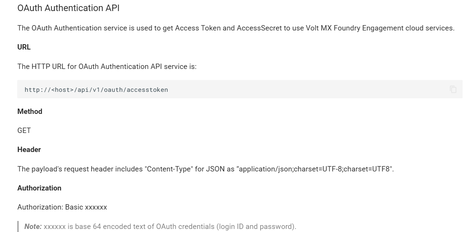Click the bold URL section heading
The width and height of the screenshot is (468, 232).
(x=24, y=48)
